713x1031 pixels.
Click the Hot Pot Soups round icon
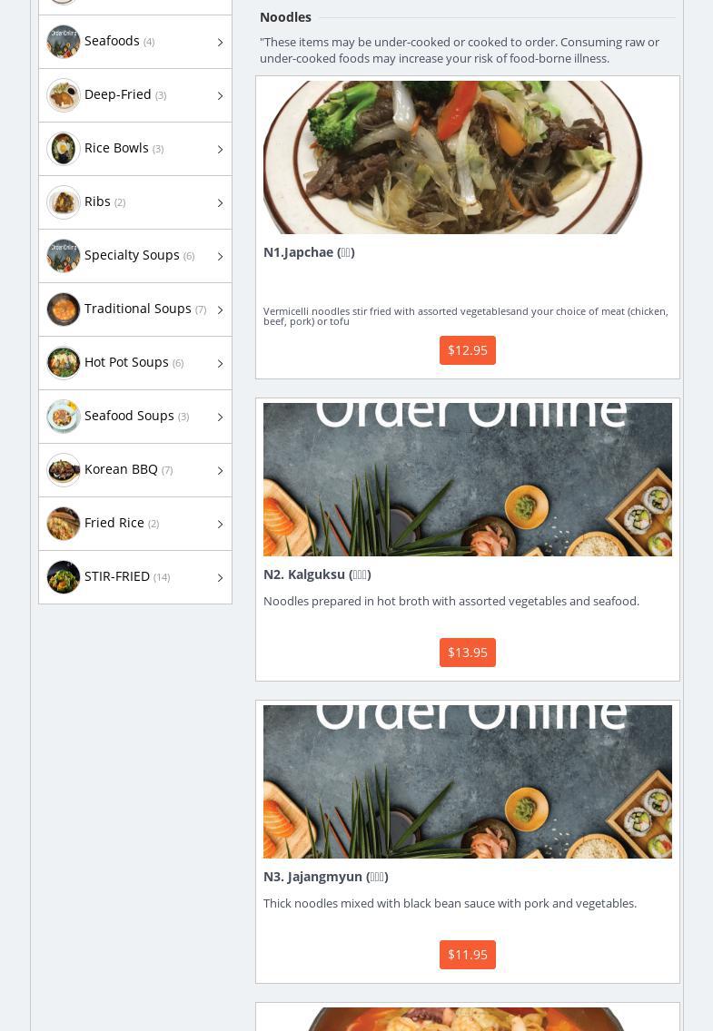(x=64, y=363)
